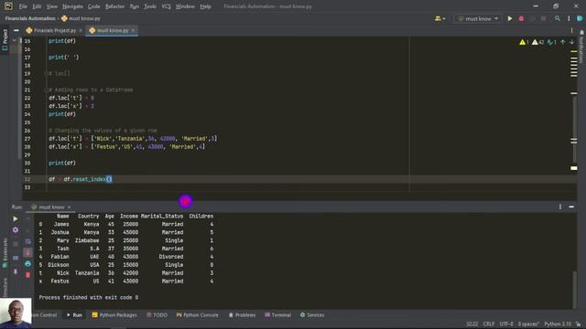Viewport: 586px width, 329px height.
Task: Click cursor position 32:22 in status bar
Action: point(472,324)
